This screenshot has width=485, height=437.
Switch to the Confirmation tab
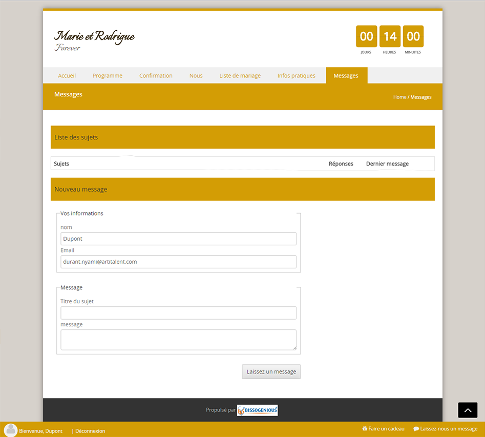[156, 75]
